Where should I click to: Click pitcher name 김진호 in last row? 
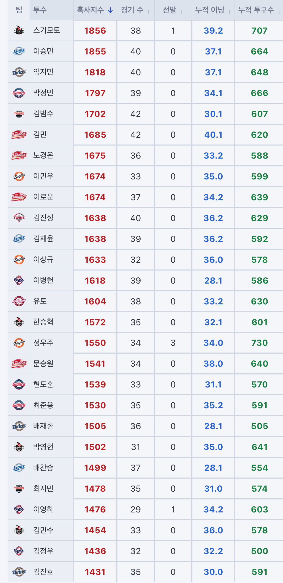coord(43,572)
